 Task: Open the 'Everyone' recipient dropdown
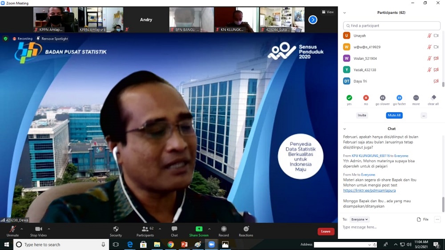359,219
